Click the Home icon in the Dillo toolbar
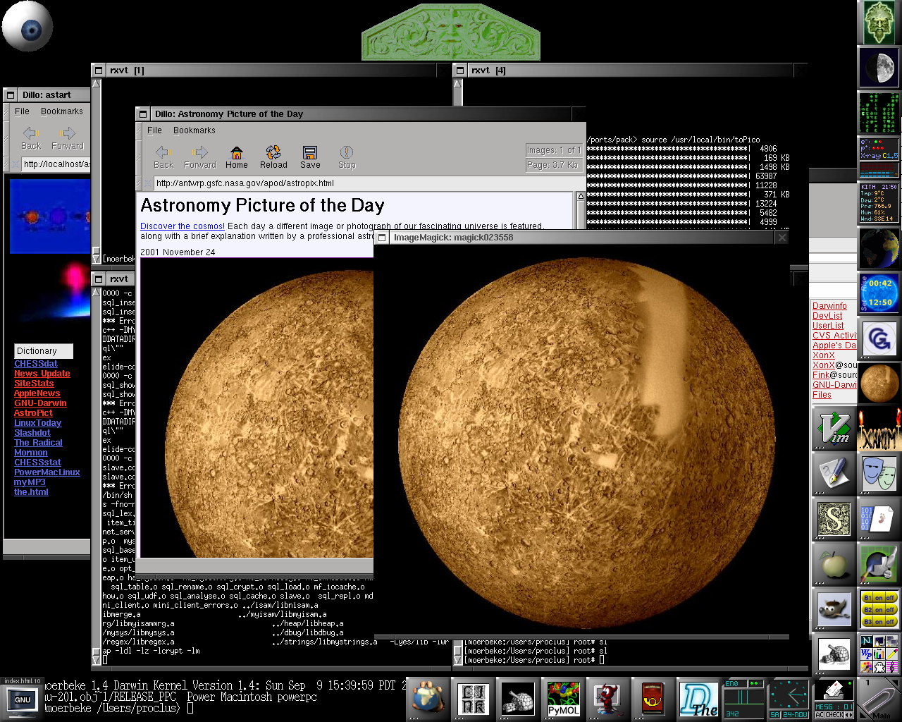 (237, 157)
